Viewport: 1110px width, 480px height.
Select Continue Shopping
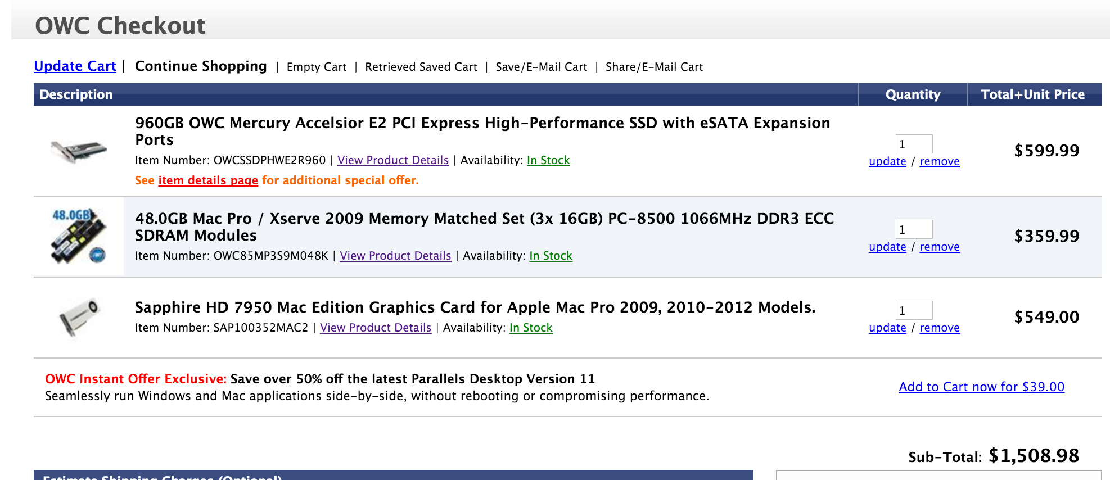tap(201, 66)
